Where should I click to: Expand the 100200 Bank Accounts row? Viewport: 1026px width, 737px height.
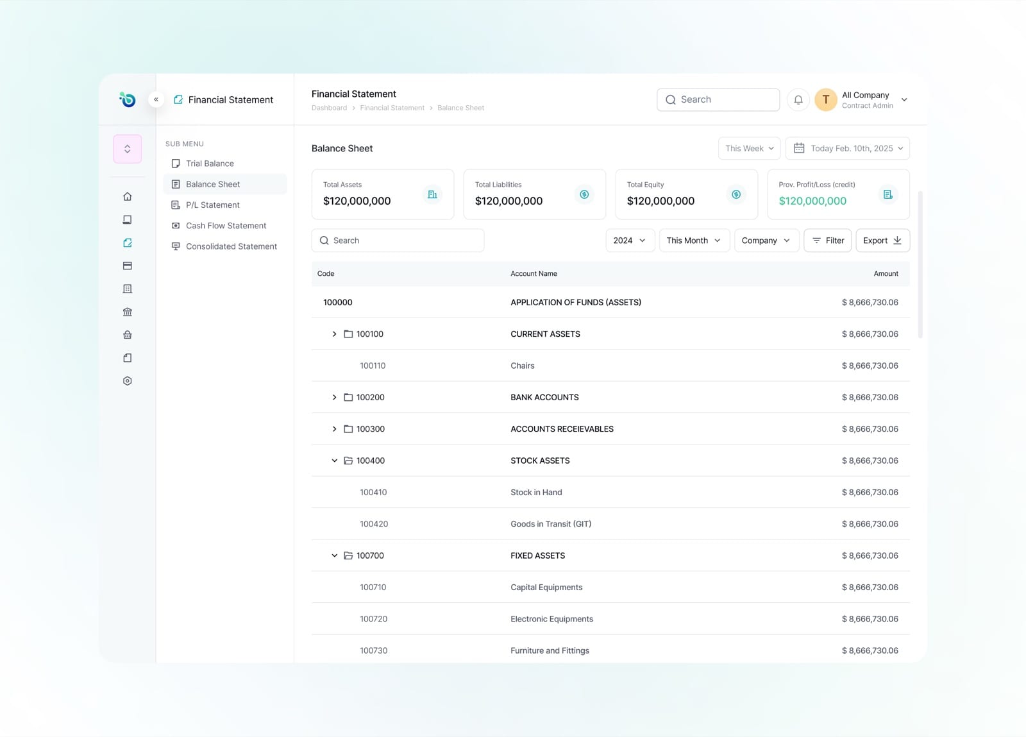[334, 398]
